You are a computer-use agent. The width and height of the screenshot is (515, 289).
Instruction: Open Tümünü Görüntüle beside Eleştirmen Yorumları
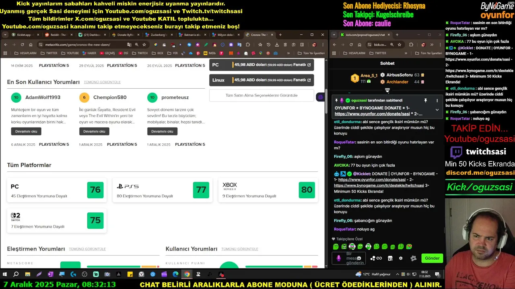coord(87,249)
